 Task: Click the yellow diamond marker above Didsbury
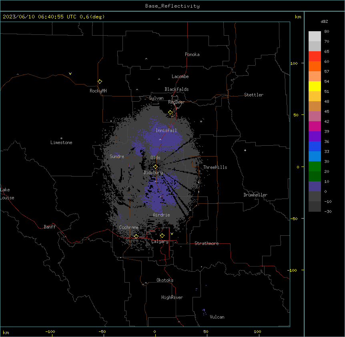tap(156, 166)
